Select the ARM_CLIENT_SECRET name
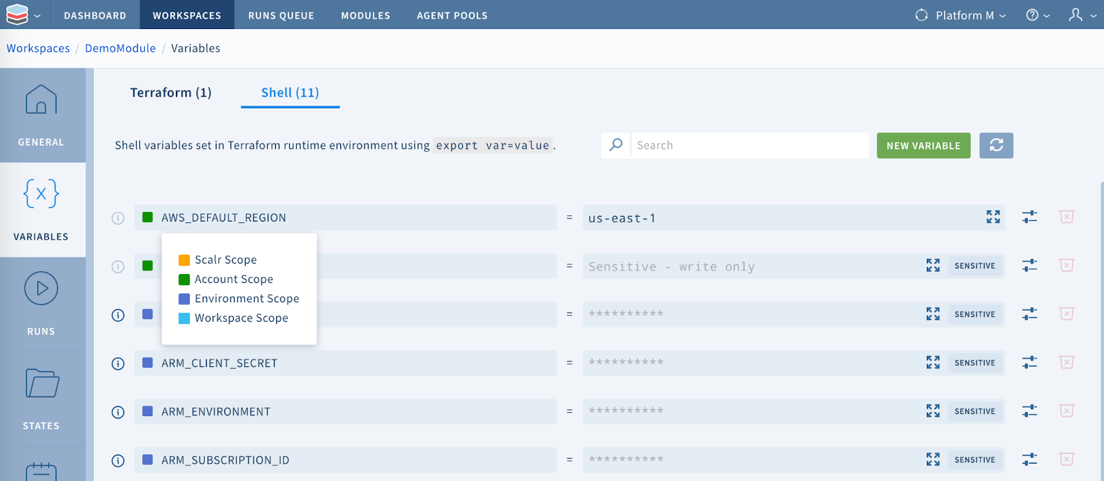 pos(219,363)
